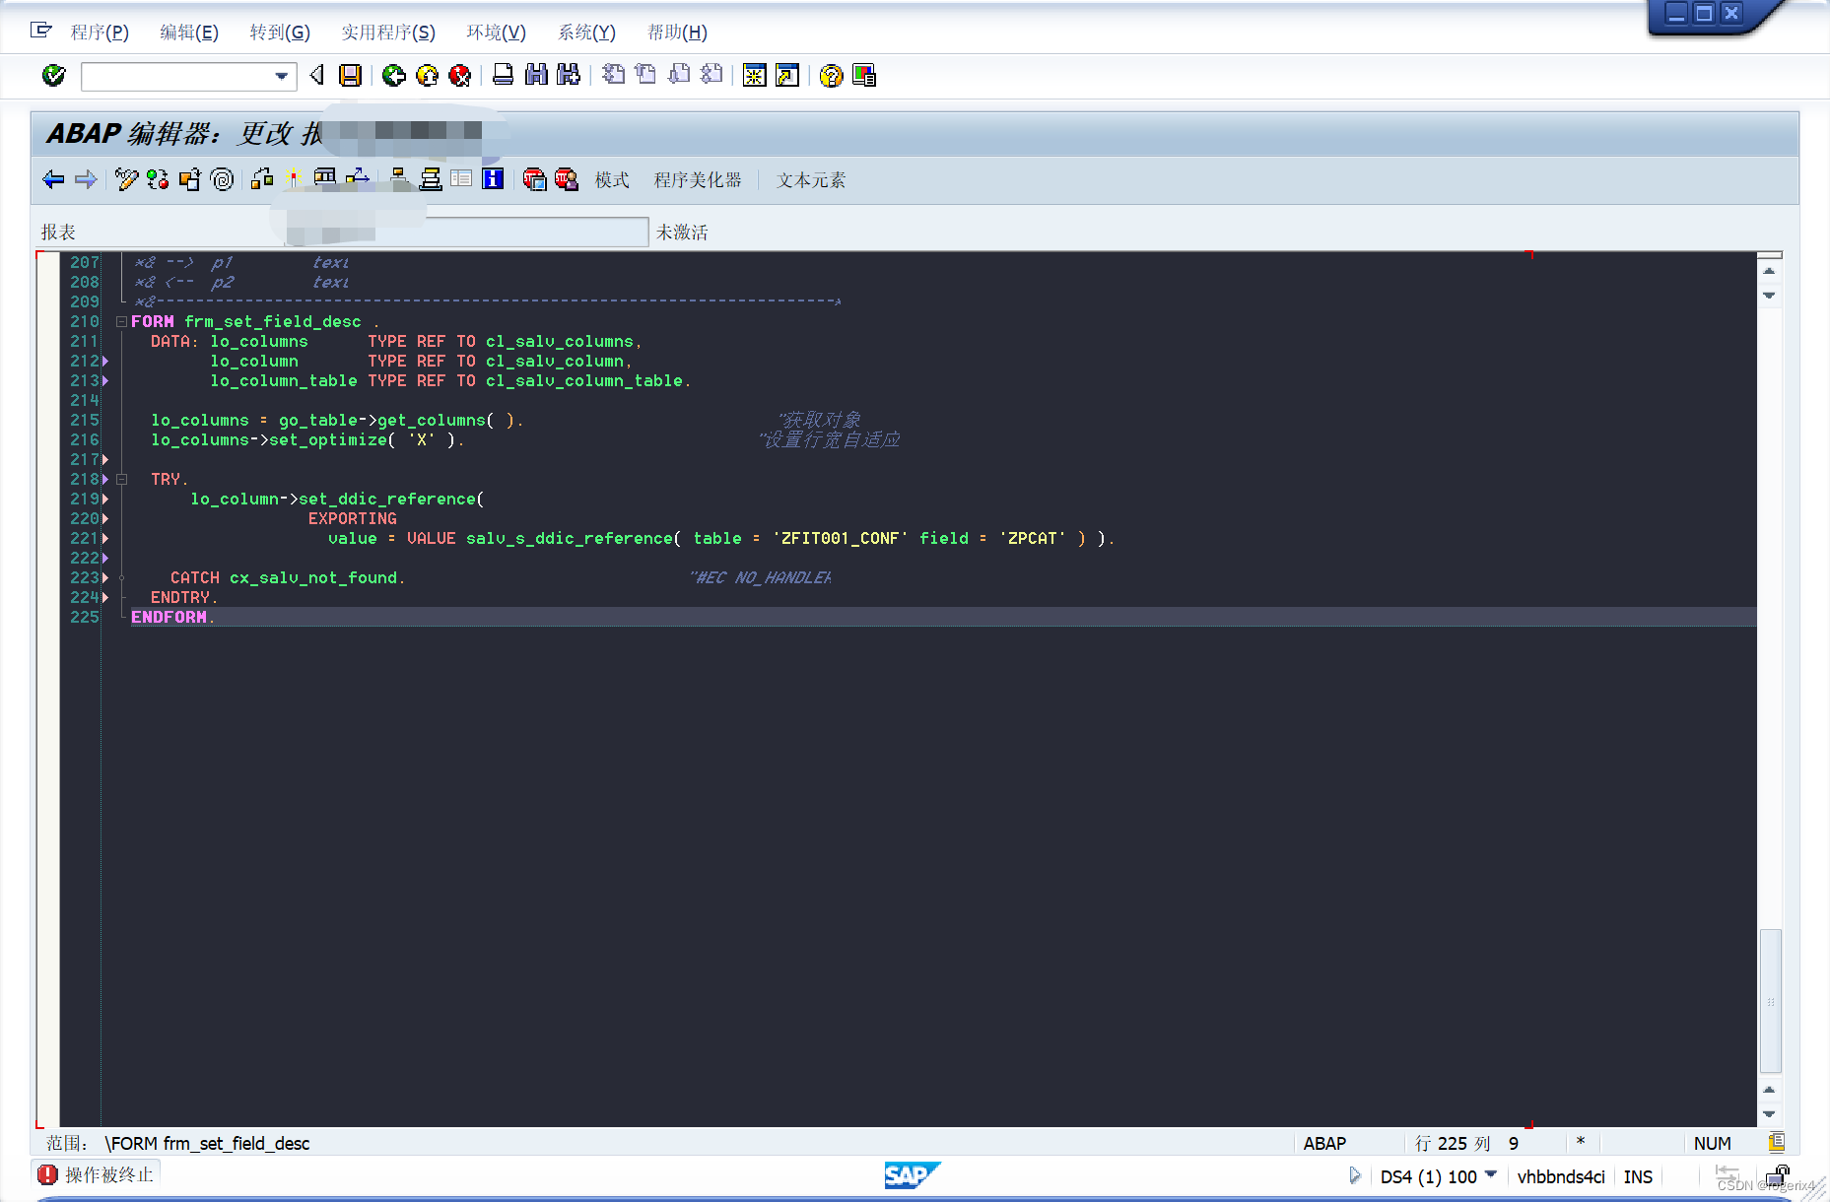Expand the status bar triangle arrow
This screenshot has height=1202, width=1830.
click(1355, 1176)
